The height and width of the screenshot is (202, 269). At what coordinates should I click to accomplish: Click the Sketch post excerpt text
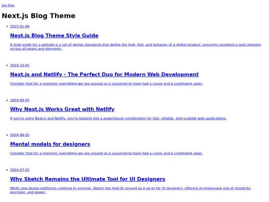point(131,190)
